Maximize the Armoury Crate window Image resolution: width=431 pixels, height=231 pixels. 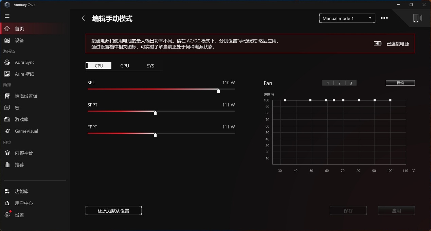point(411,5)
